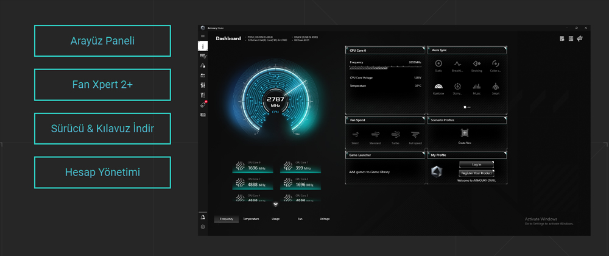Expand the CPU core list down arrow

(x=275, y=204)
